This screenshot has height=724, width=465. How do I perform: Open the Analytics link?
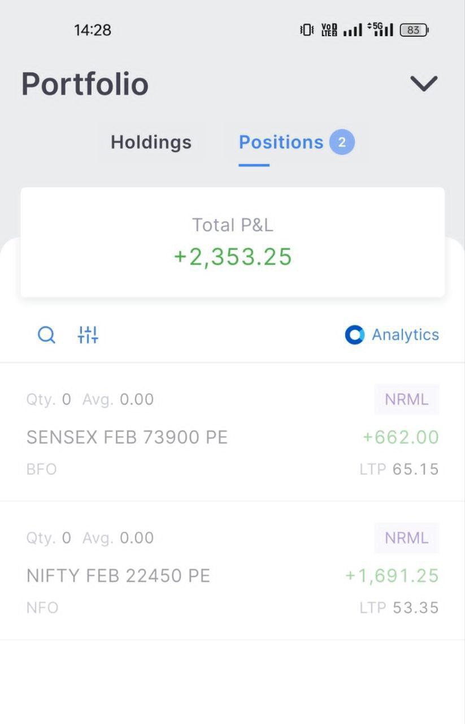[x=405, y=335]
